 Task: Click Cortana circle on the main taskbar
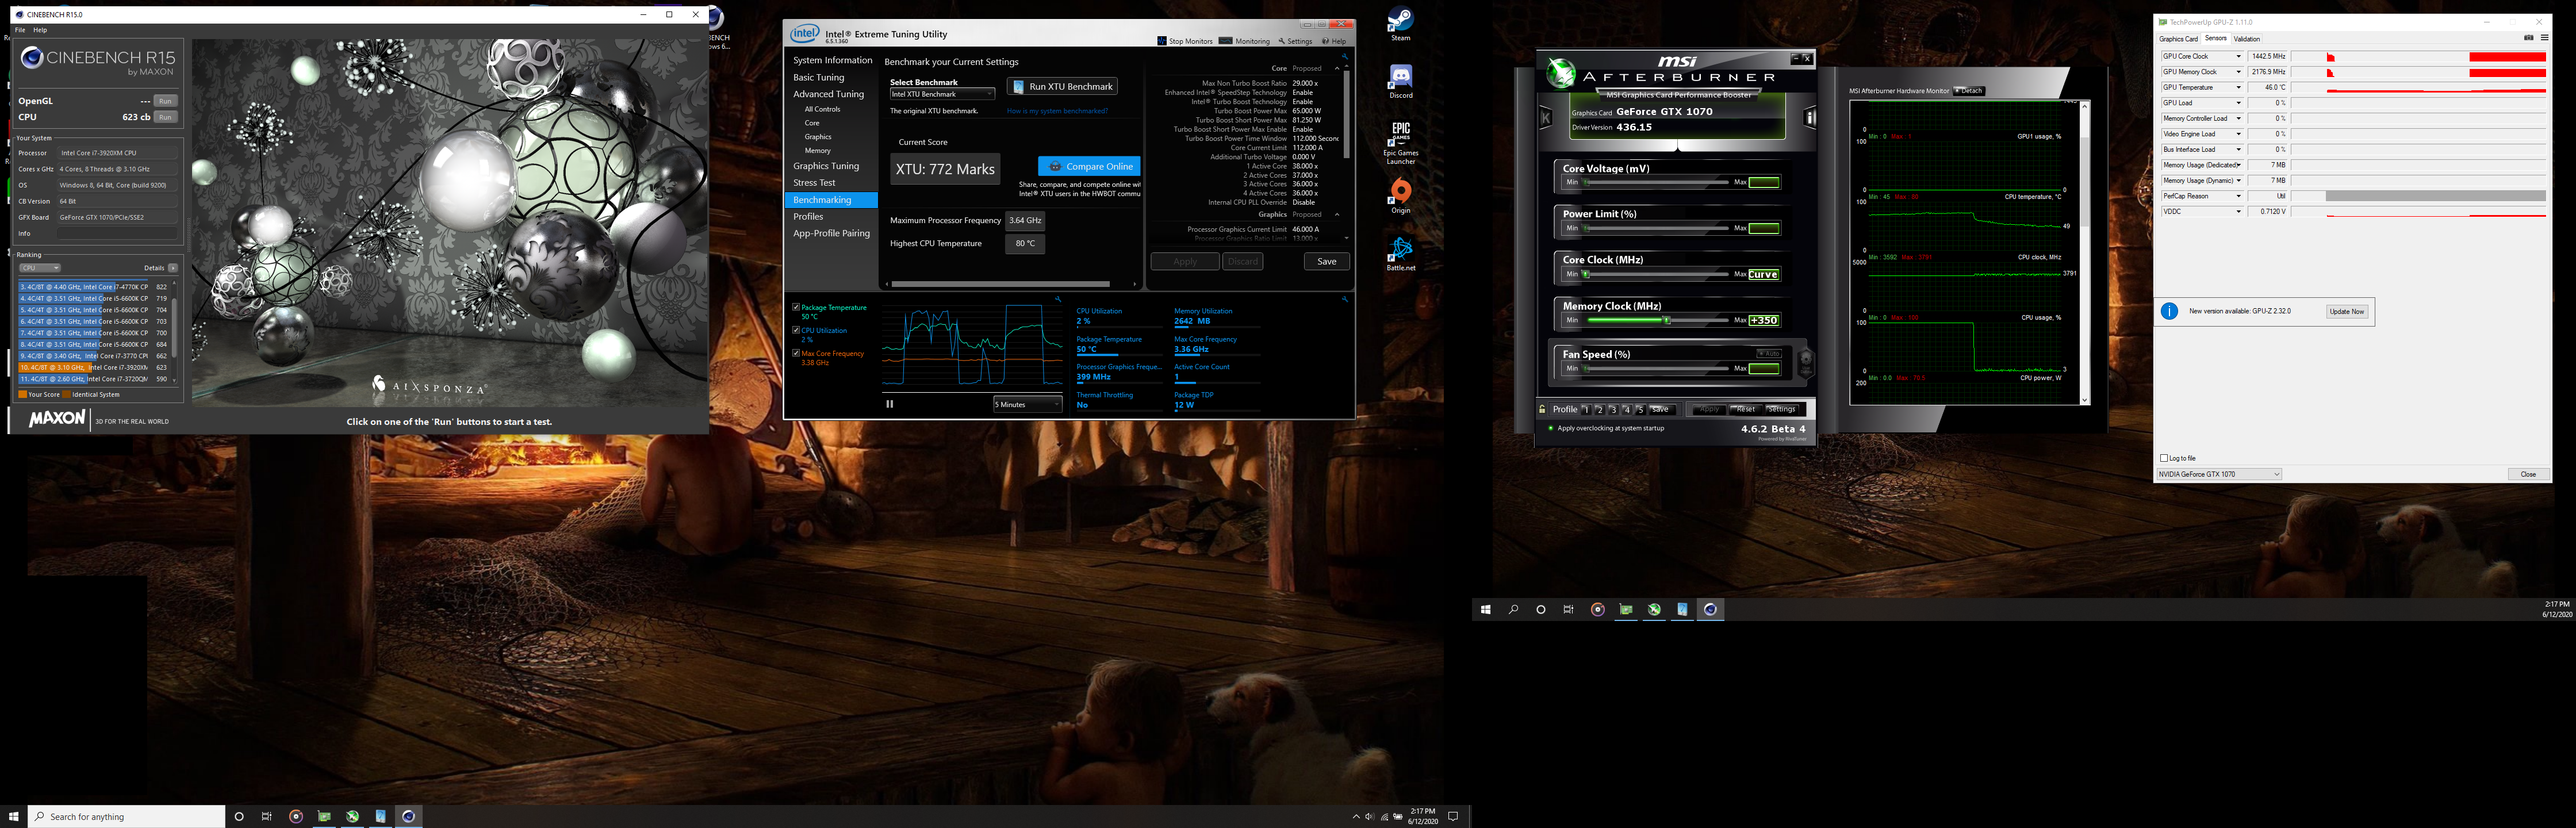click(x=239, y=817)
